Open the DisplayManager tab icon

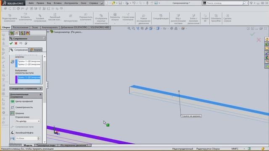tap(27, 33)
